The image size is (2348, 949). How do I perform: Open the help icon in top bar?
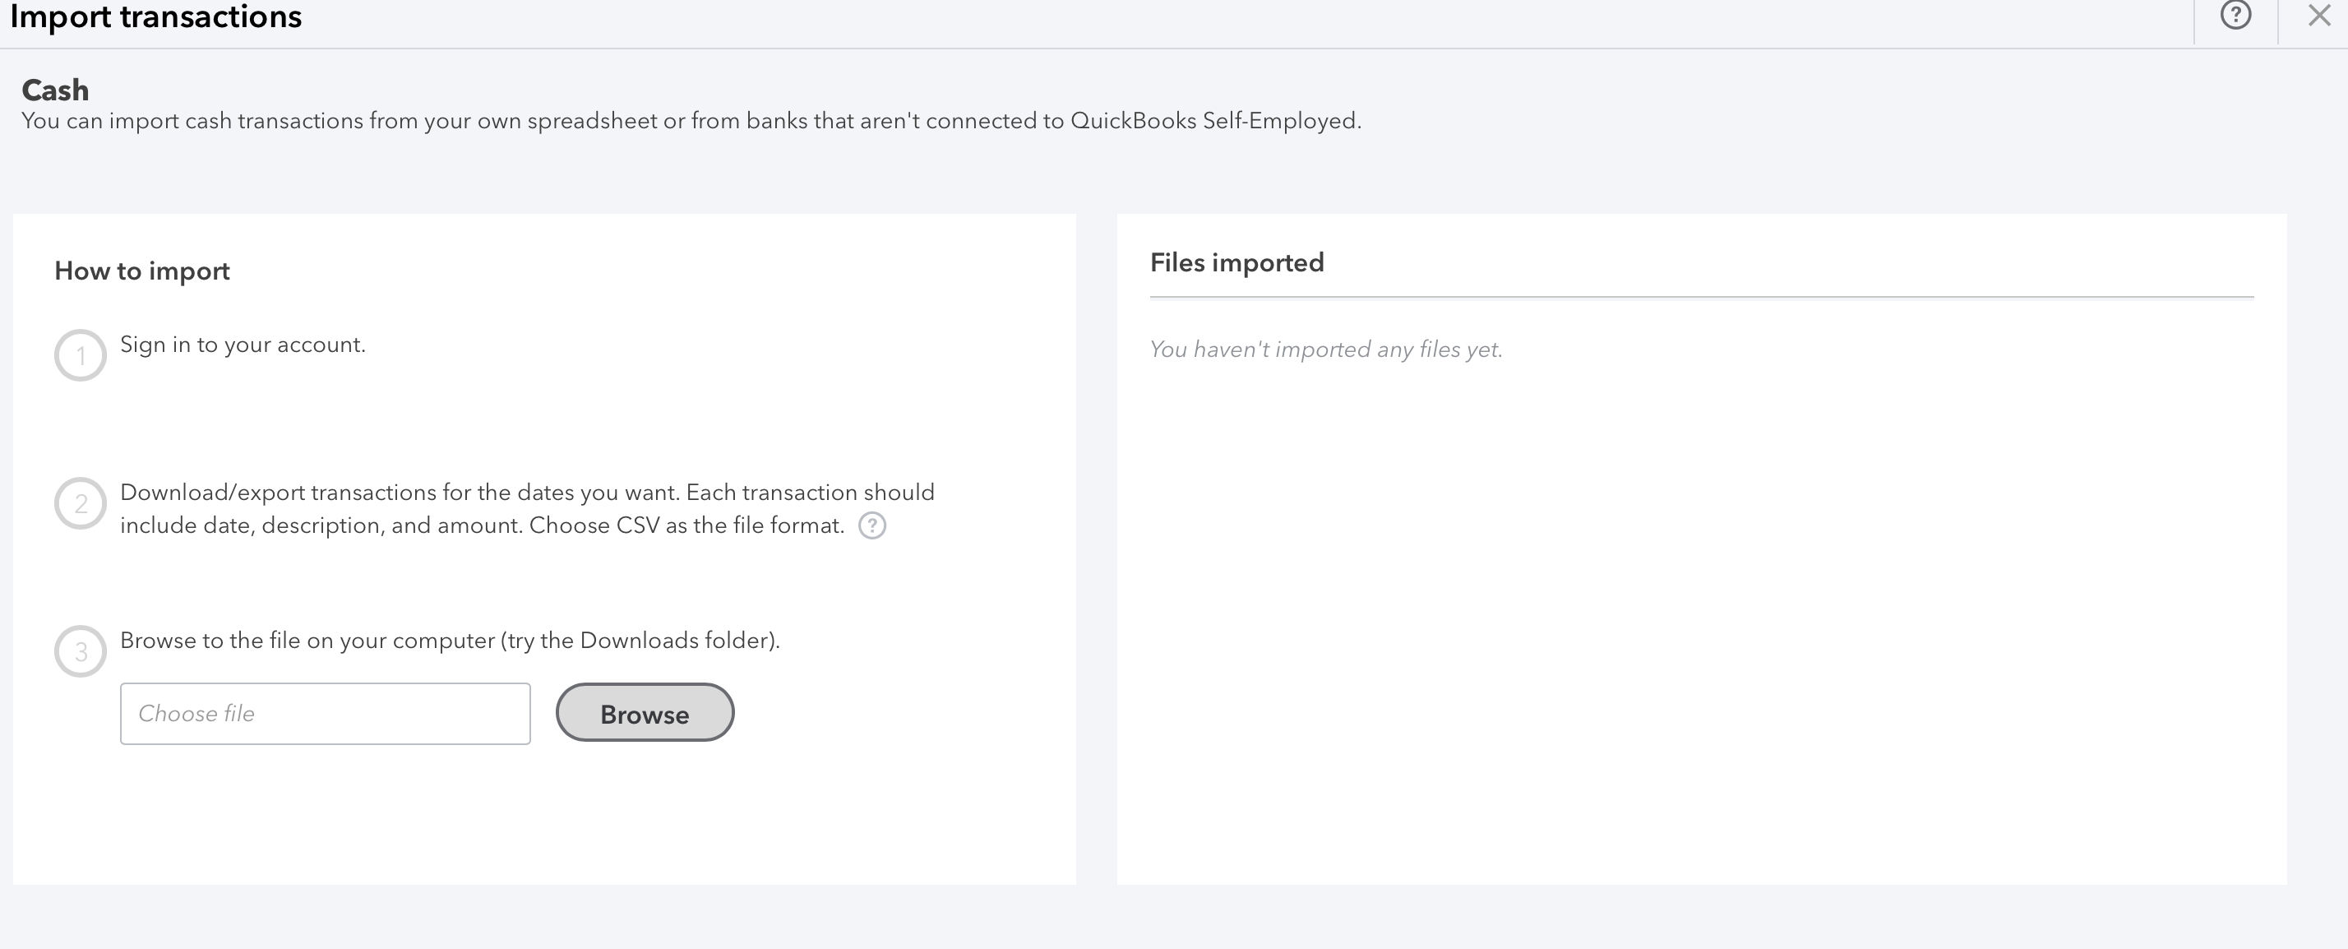click(2235, 16)
